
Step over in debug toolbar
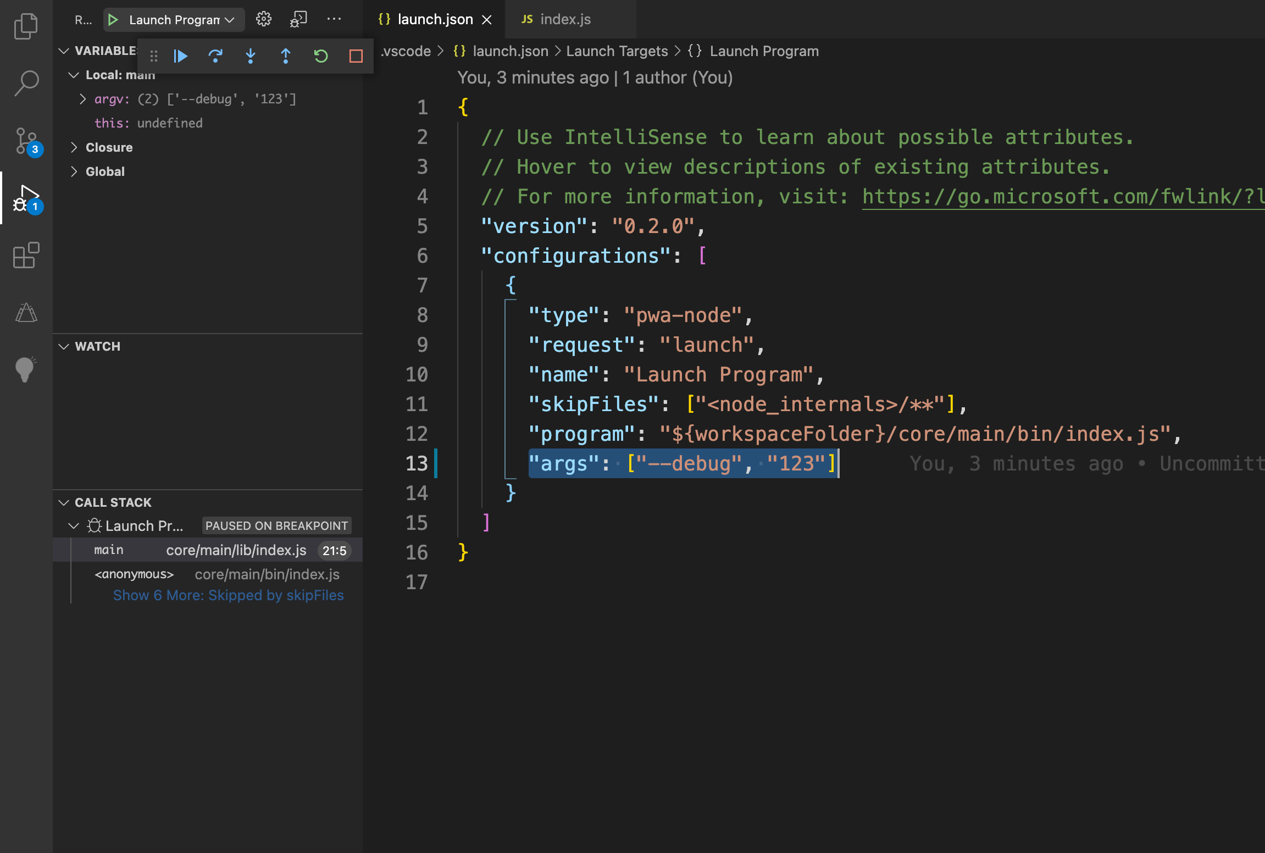[x=215, y=56]
